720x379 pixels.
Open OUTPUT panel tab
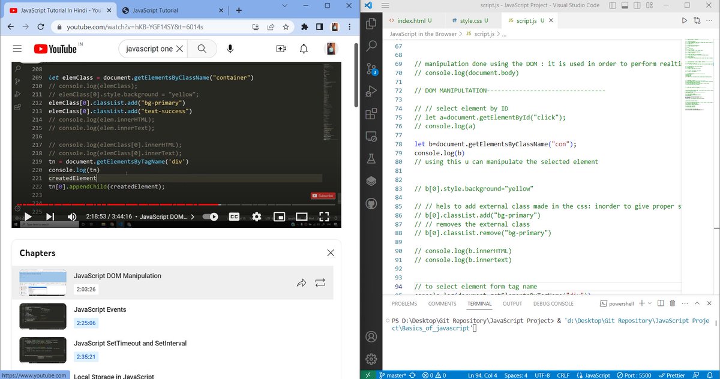tap(512, 303)
